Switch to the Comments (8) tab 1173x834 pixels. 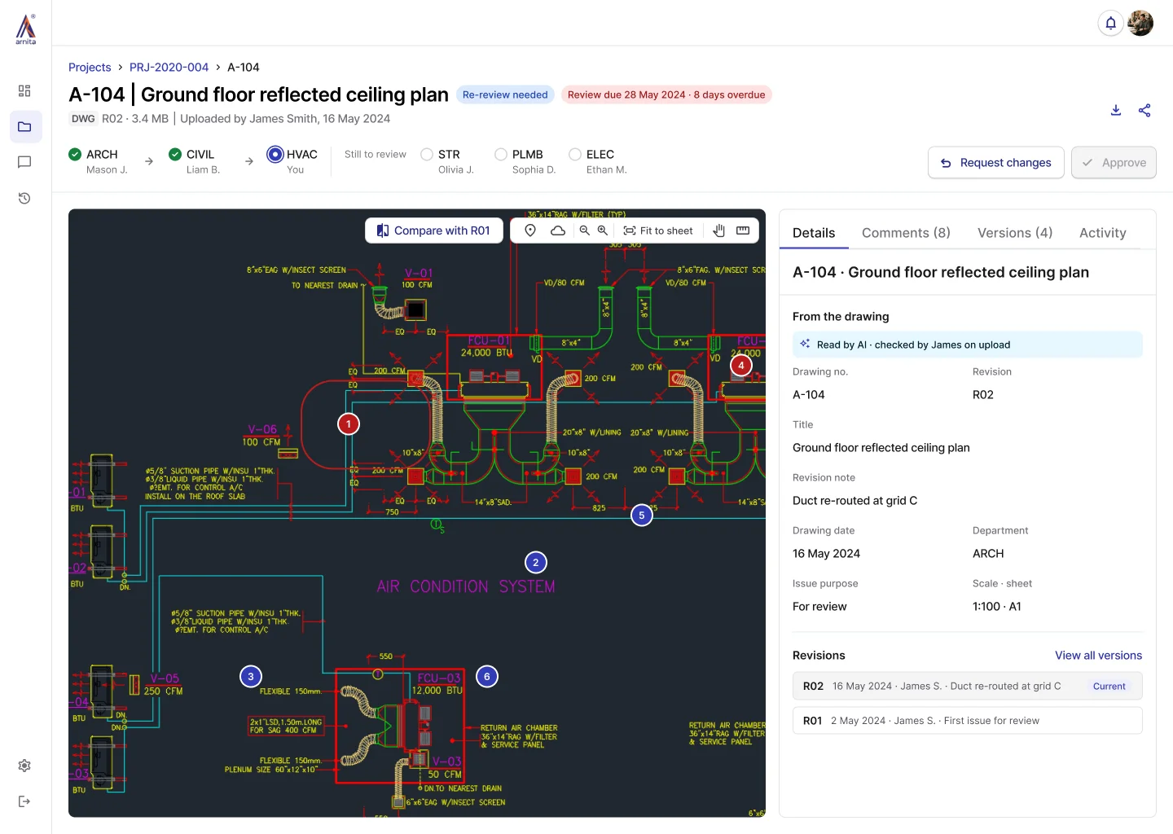906,233
